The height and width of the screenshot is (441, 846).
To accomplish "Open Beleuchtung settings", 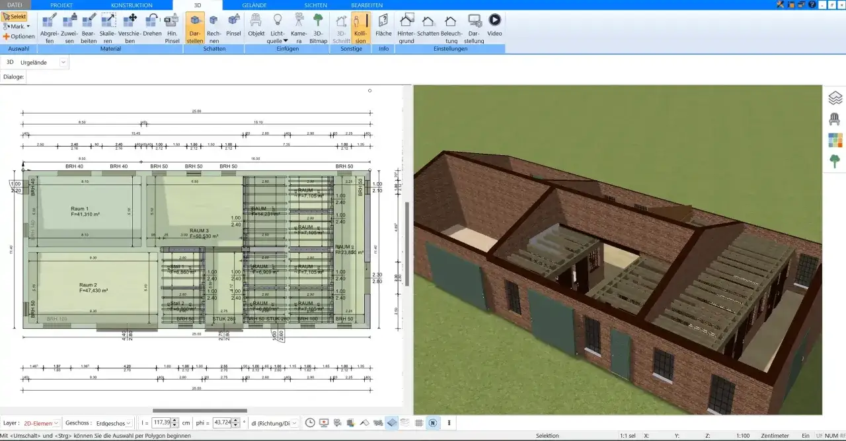I will pos(451,28).
